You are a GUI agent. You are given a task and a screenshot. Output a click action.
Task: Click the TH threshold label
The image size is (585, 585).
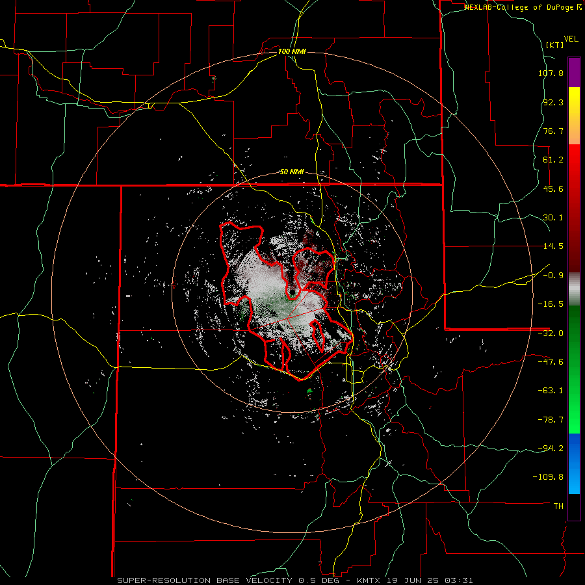click(558, 506)
